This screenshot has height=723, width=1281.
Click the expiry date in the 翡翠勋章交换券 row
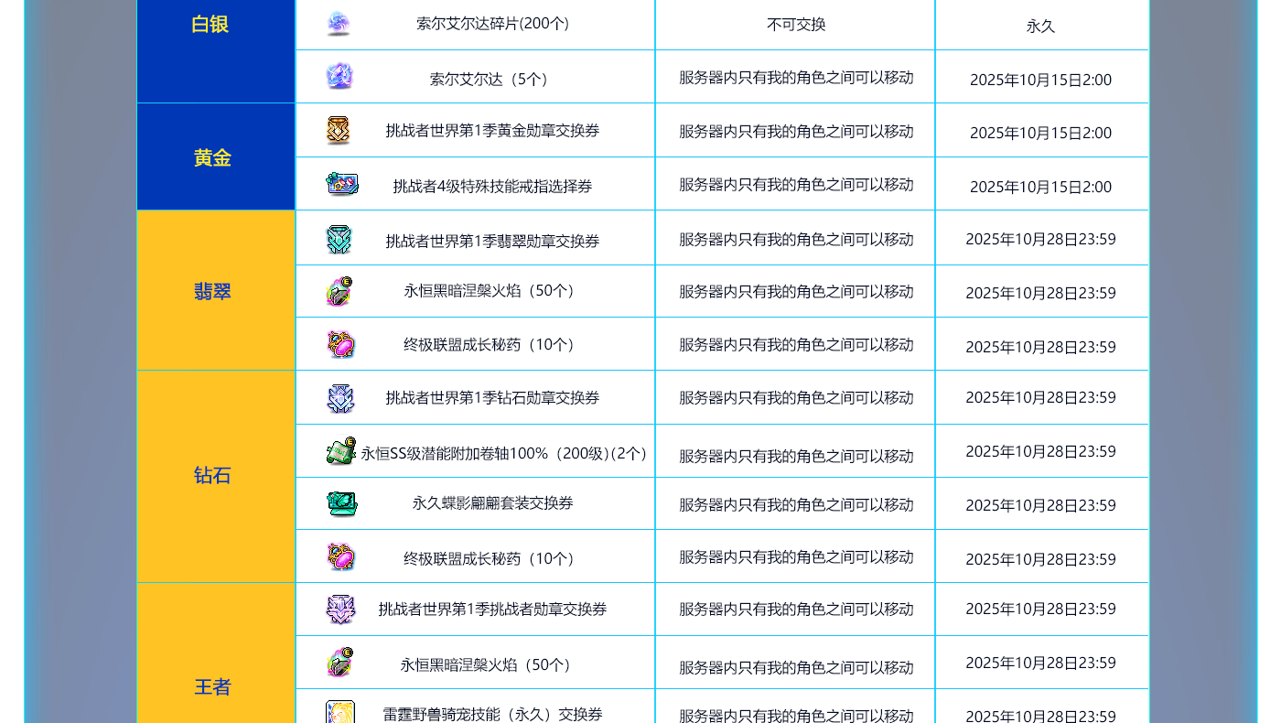tap(1040, 239)
